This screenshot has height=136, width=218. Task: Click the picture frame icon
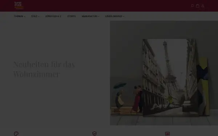[x=167, y=133]
